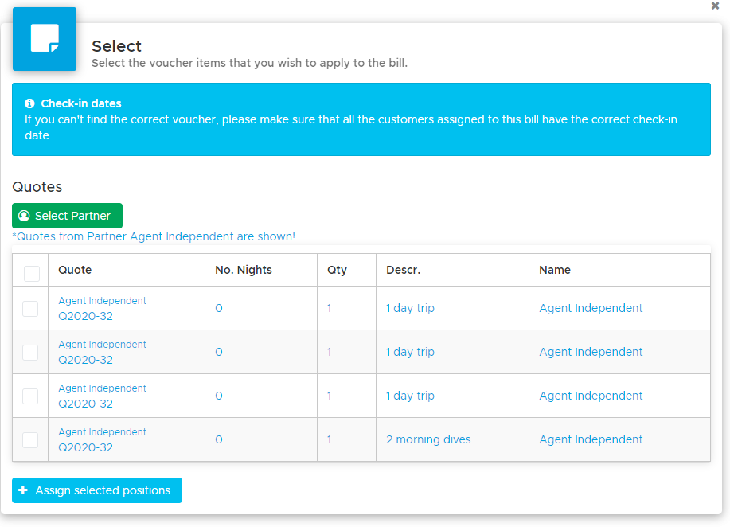Click the Quotes section heading

coord(37,187)
